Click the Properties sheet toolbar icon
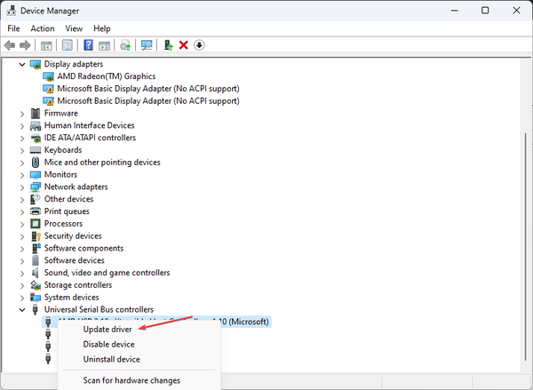The height and width of the screenshot is (390, 533). [66, 45]
